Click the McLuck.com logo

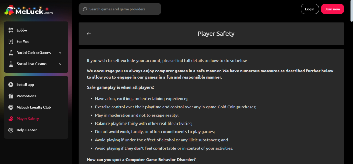click(x=29, y=10)
